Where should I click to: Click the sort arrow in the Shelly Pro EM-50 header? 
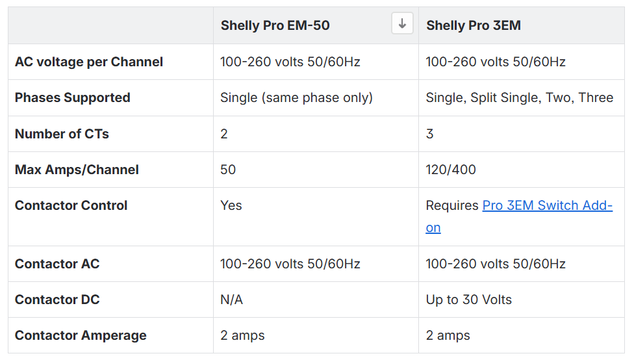click(x=402, y=25)
